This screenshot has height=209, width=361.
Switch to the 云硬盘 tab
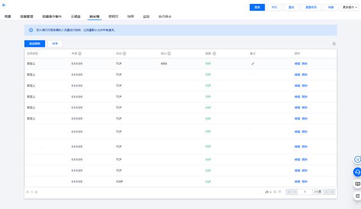click(76, 16)
